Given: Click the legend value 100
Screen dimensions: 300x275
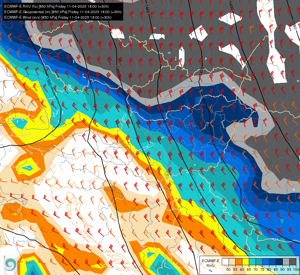Looking at the screenshot, I should point(296,269).
